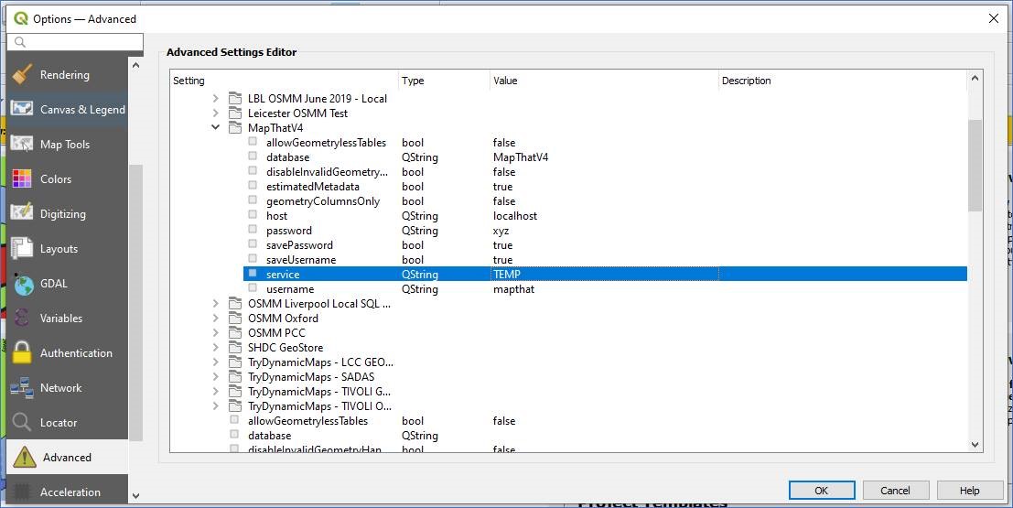Click the sidebar scroll-up arrow
Screen dimensions: 1013x508
coord(135,65)
